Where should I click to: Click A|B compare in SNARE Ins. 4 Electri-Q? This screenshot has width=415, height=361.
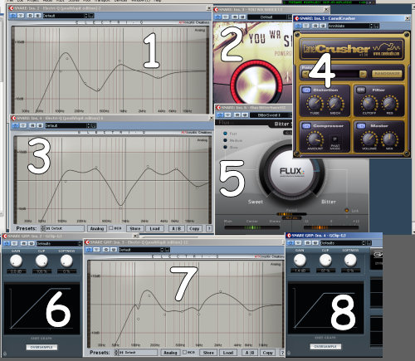pos(177,228)
